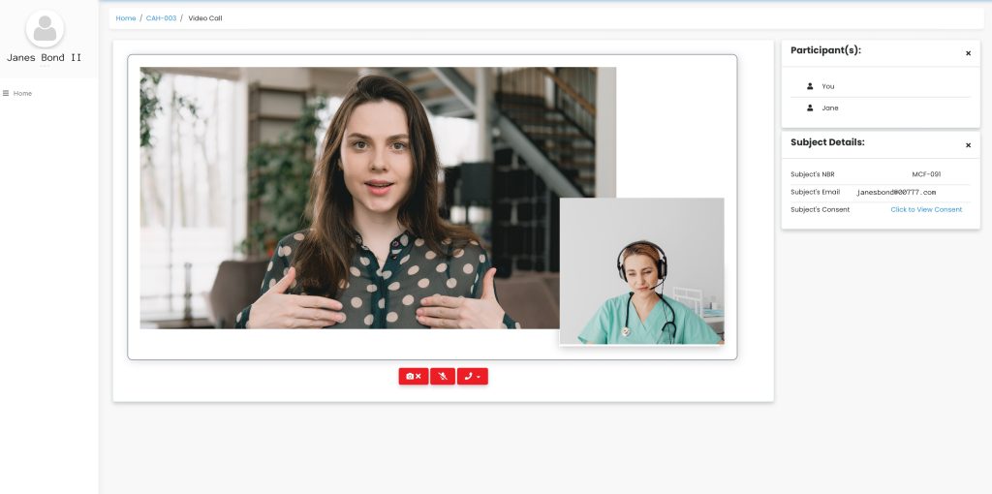Turn off the camera with the red camera button
Screen dimensions: 992x494
[x=413, y=376]
